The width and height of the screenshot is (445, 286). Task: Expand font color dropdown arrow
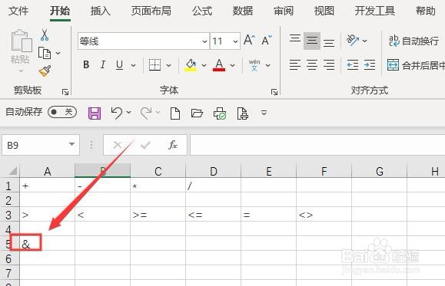232,65
